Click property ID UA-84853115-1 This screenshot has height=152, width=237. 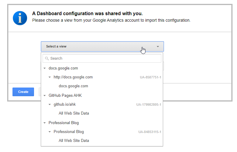coord(150,132)
